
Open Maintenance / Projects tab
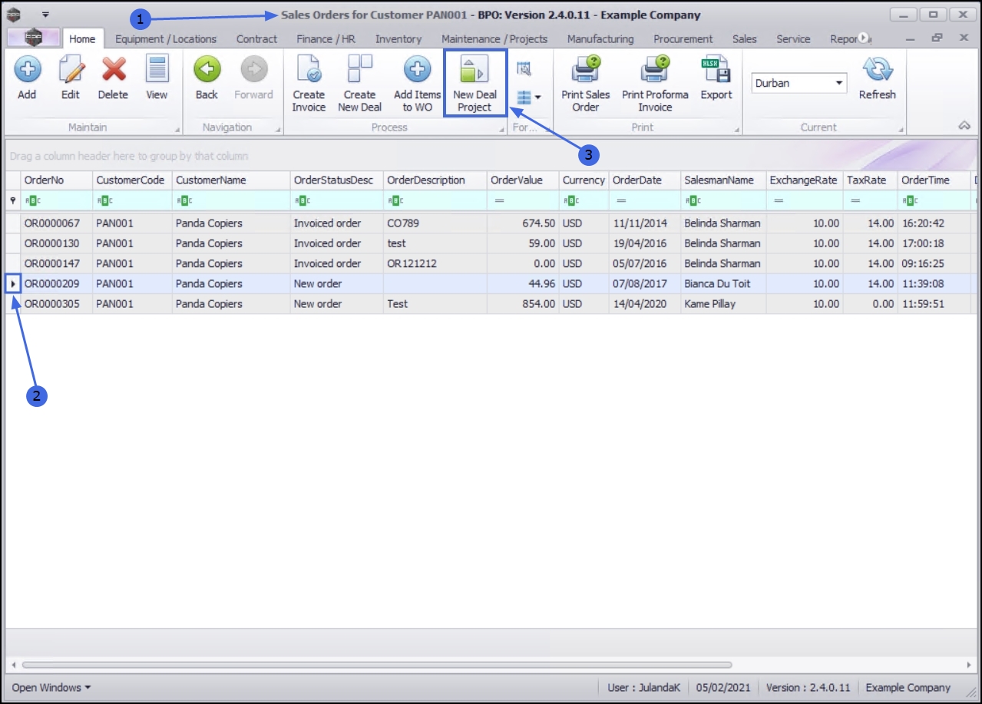tap(494, 38)
